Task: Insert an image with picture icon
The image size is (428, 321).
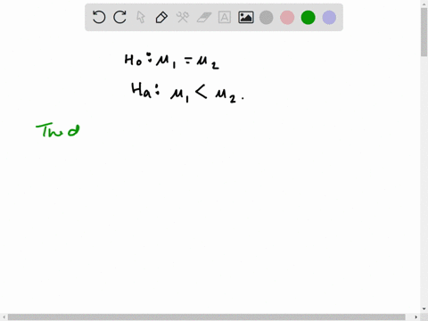Action: 246,17
